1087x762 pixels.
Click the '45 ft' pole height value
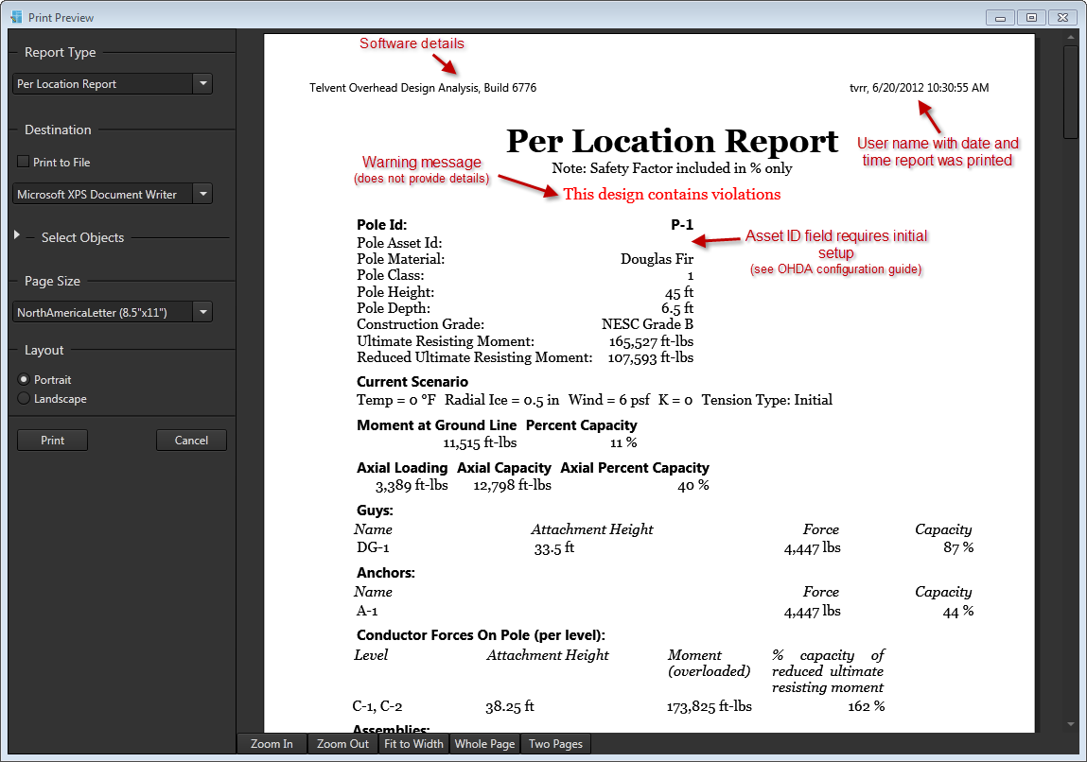tap(679, 292)
